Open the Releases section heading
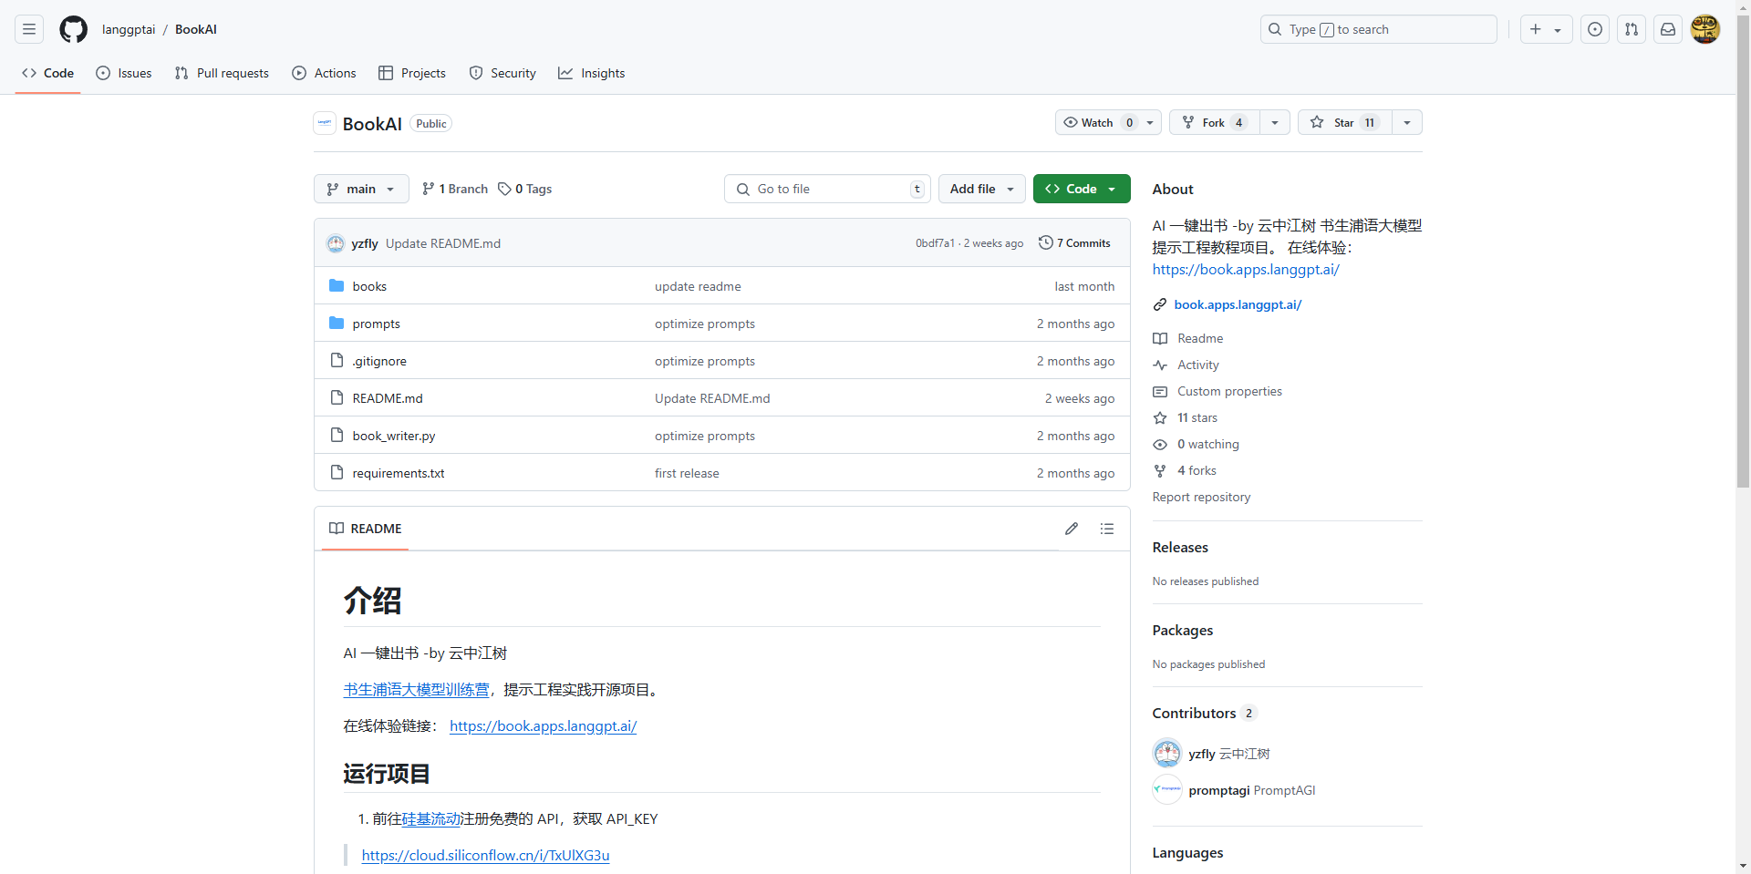 (1180, 547)
